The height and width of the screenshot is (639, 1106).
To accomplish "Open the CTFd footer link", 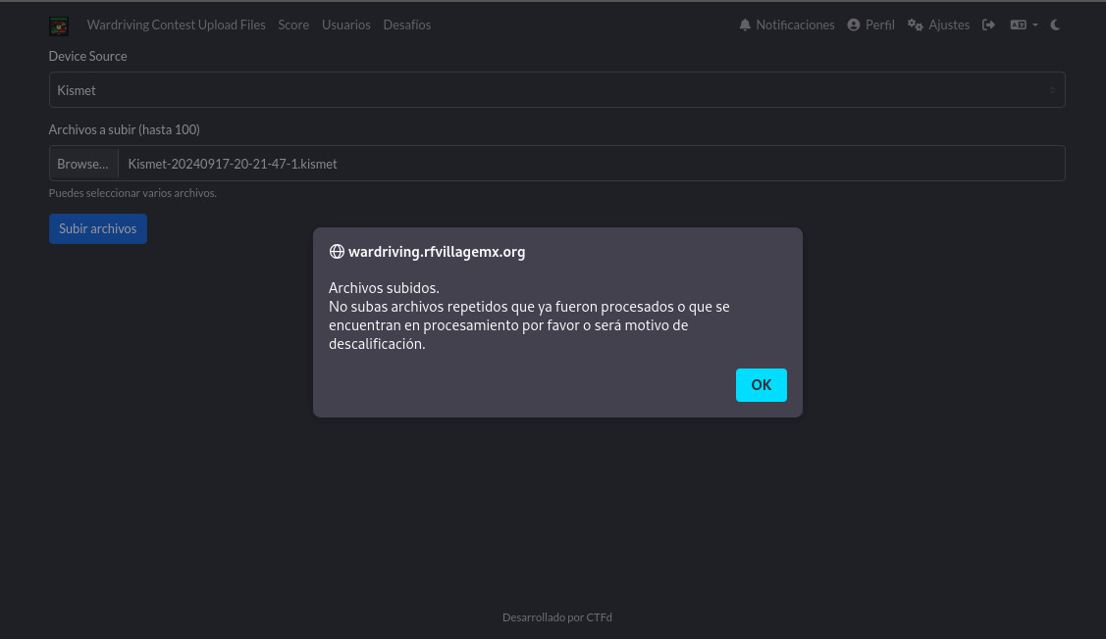I will pyautogui.click(x=599, y=617).
